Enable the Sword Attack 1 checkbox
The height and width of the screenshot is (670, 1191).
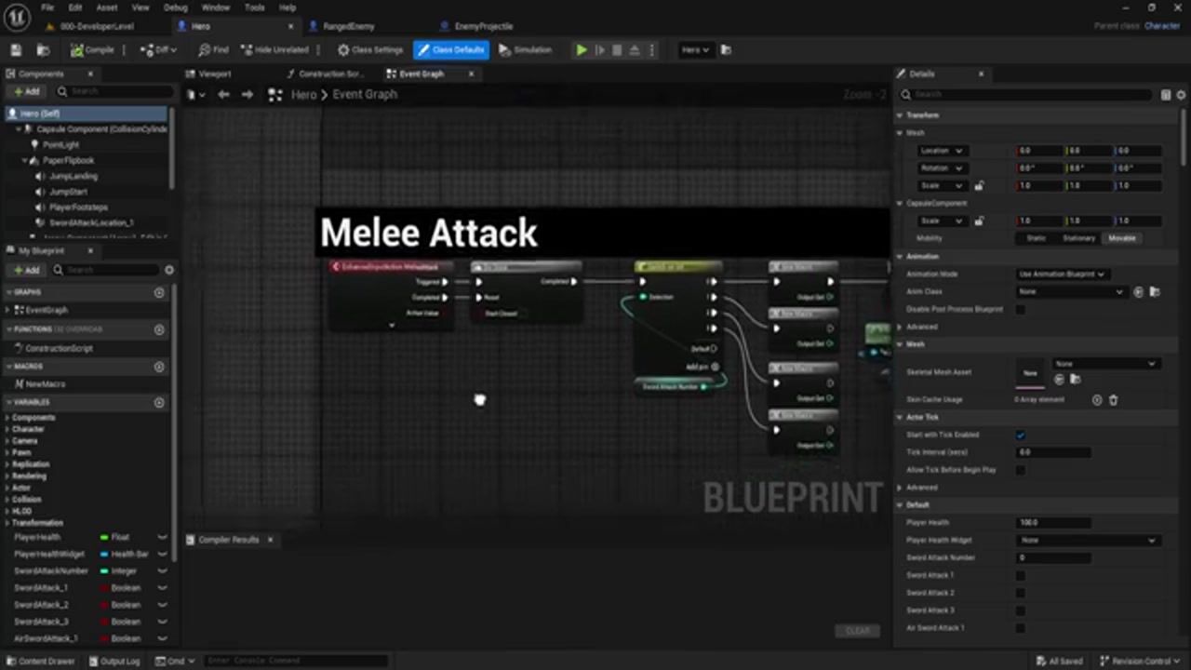click(x=1021, y=575)
